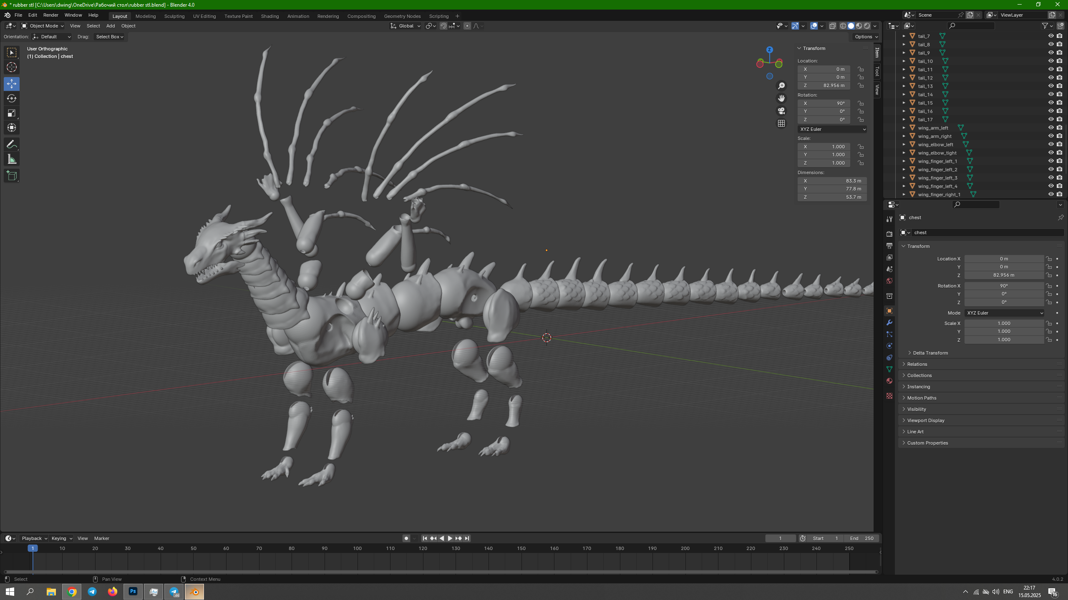Open the Render menu
Screen dimensions: 1068x600
50,15
